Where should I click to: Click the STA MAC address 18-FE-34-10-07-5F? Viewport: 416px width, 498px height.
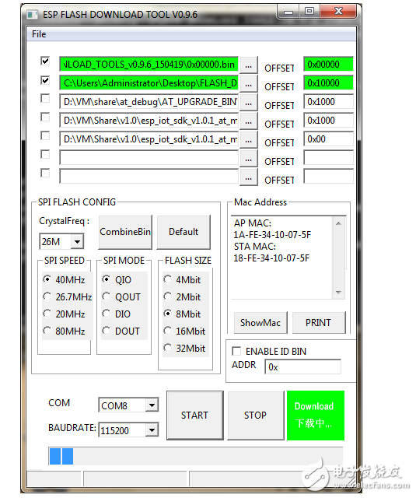click(271, 258)
